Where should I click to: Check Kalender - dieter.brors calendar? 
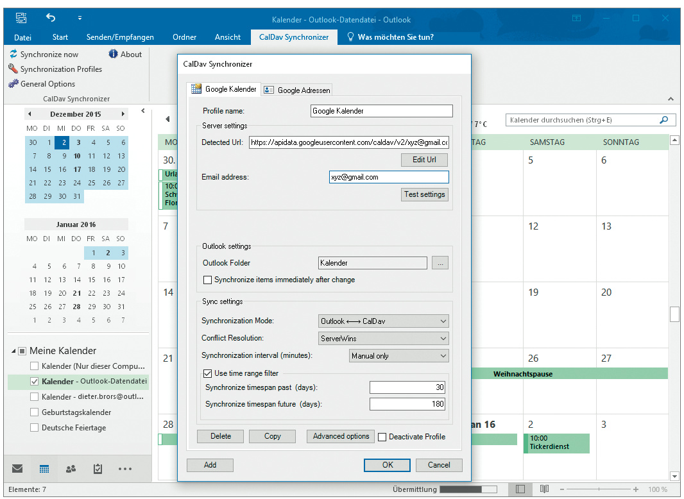pos(34,396)
